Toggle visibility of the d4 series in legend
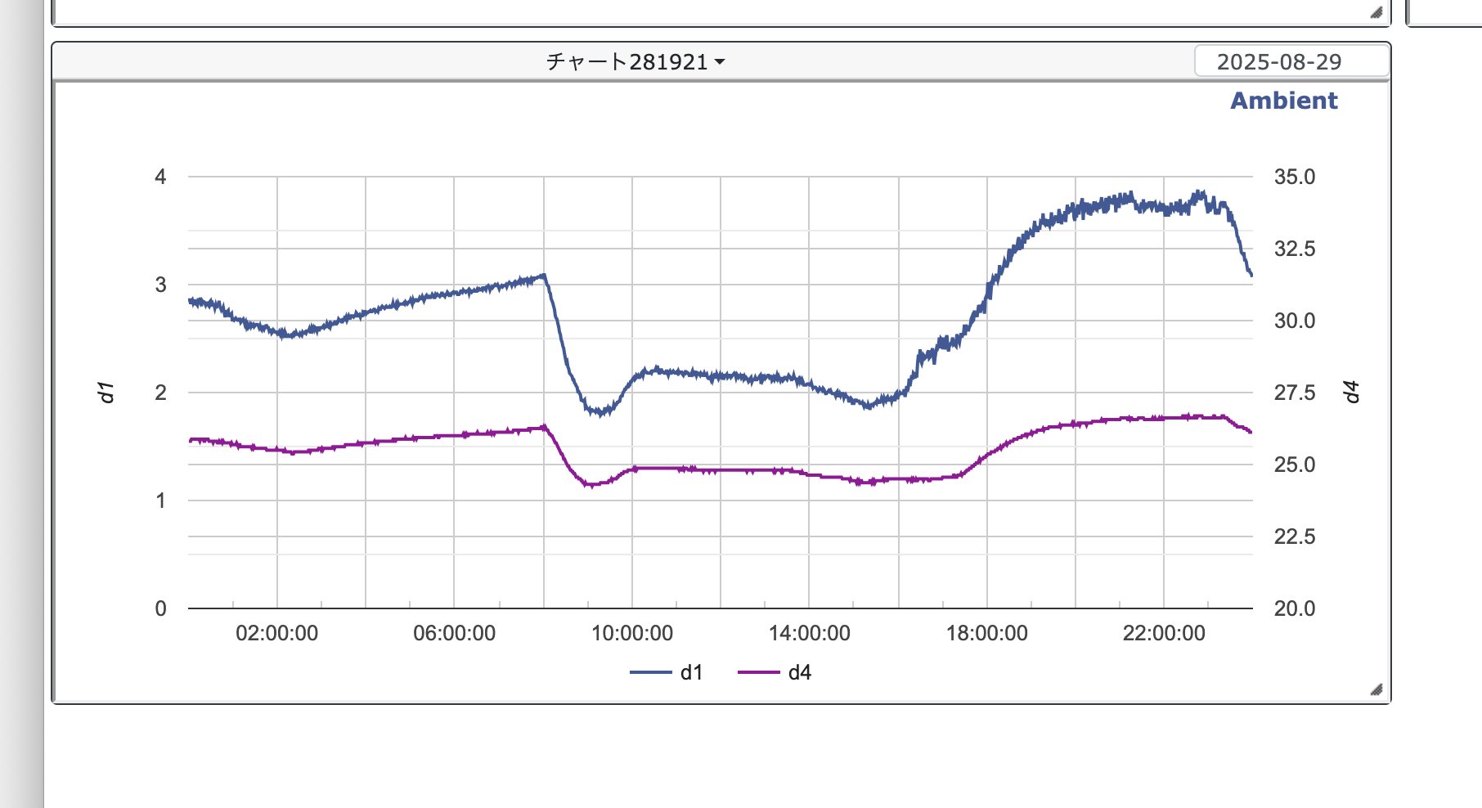1482x808 pixels. [799, 672]
